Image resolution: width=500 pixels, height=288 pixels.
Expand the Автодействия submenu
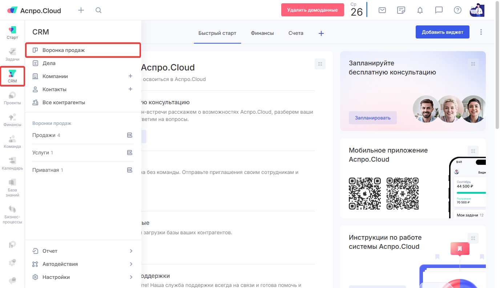click(x=131, y=264)
